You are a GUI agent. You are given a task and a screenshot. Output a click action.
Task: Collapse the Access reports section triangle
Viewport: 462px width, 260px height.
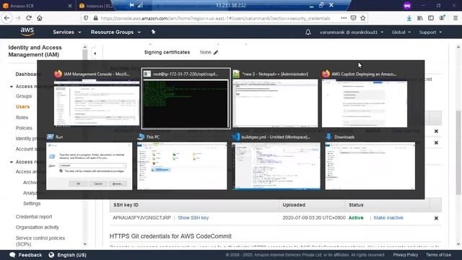tap(12, 162)
